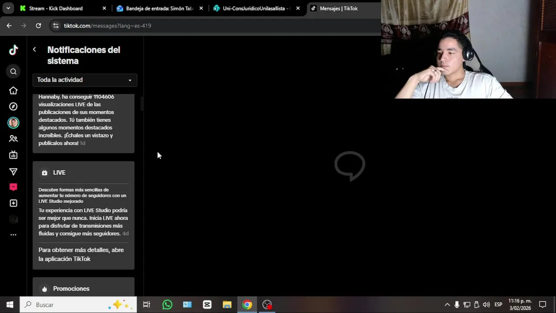Open the Windows Start menu
This screenshot has height=313, width=556.
(x=10, y=305)
